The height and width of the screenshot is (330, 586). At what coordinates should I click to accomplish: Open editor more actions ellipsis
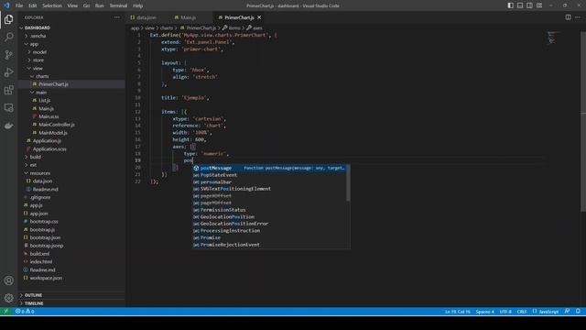click(578, 17)
